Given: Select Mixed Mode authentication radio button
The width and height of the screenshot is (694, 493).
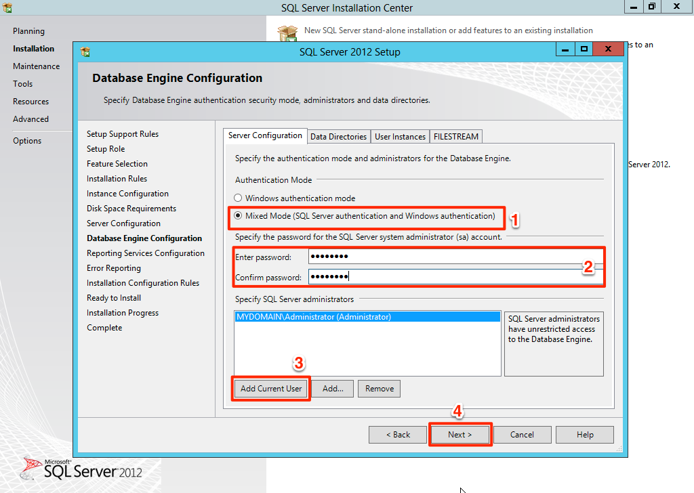Looking at the screenshot, I should pos(238,215).
